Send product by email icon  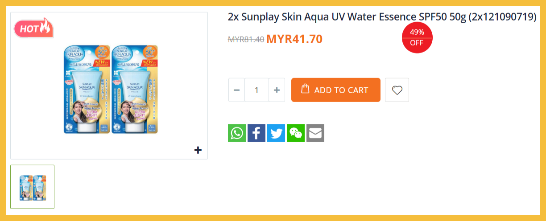tap(315, 133)
